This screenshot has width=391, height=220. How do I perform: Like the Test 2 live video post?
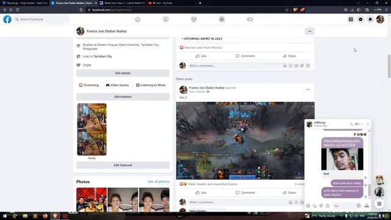tap(201, 193)
